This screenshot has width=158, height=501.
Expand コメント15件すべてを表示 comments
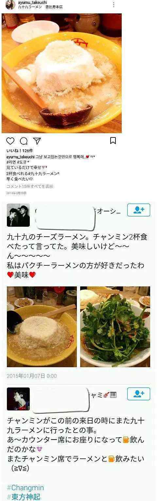point(30,186)
